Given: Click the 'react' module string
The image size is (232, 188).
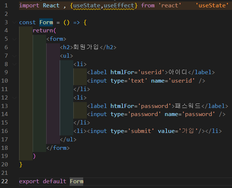Looking at the screenshot, I should [x=170, y=6].
